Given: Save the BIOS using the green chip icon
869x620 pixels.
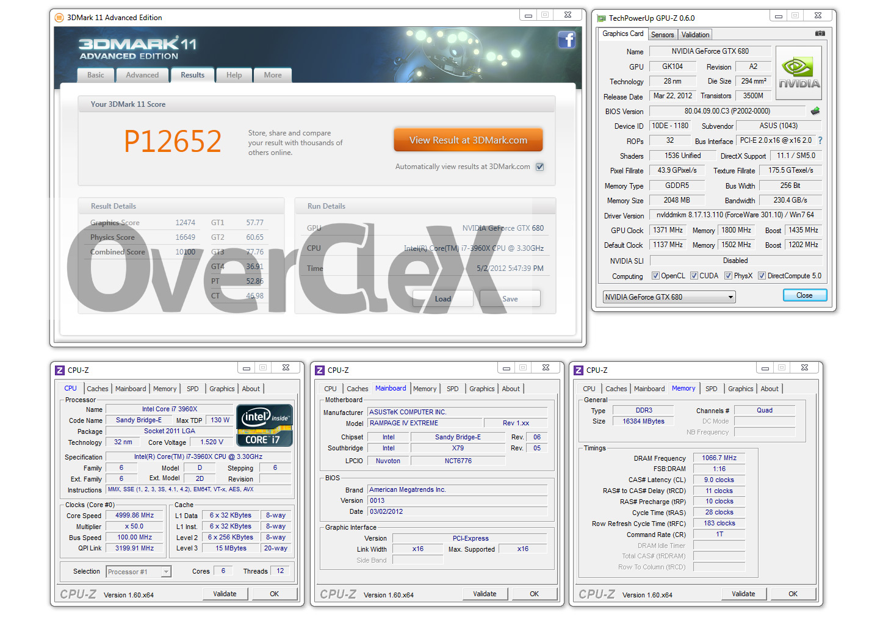Looking at the screenshot, I should [x=815, y=111].
